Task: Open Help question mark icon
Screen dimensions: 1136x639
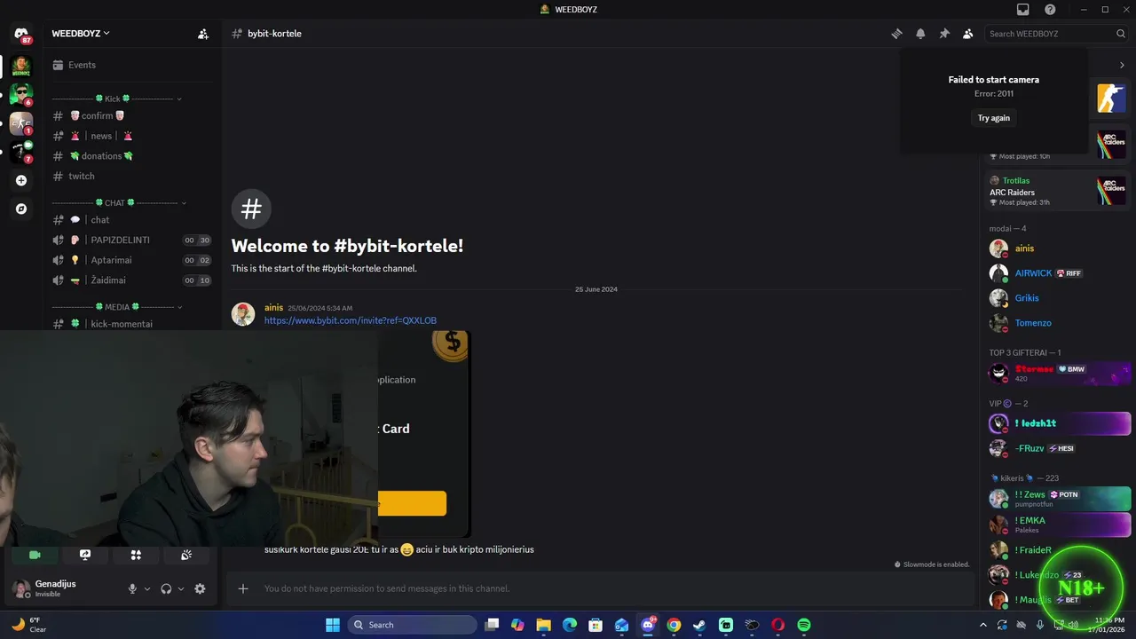Action: (1050, 10)
